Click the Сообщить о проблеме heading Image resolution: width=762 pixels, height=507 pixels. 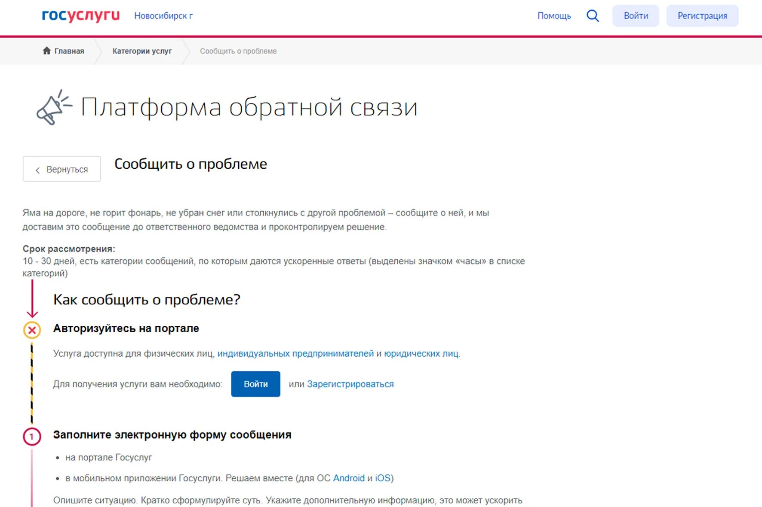point(190,164)
